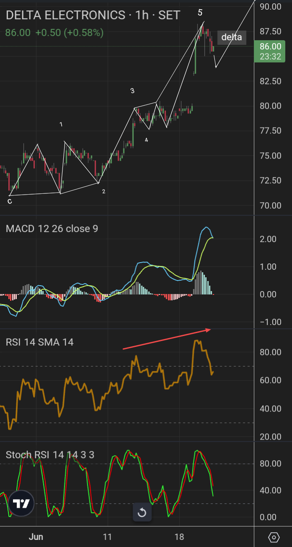Click the price change +0.50 (+0.58%) text
The height and width of the screenshot is (547, 292).
click(x=69, y=32)
